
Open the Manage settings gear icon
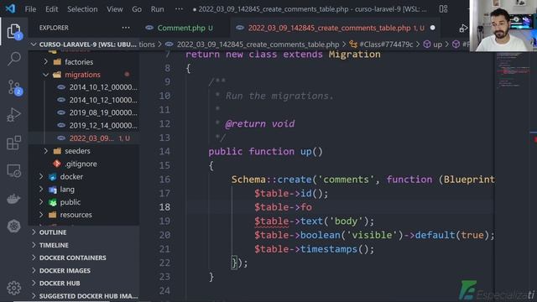(13, 288)
